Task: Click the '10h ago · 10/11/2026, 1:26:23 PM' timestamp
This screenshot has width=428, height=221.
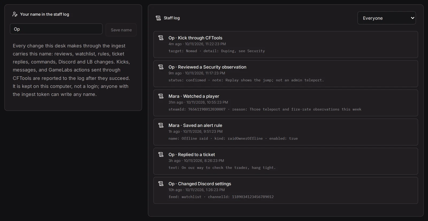Action: [x=197, y=190]
